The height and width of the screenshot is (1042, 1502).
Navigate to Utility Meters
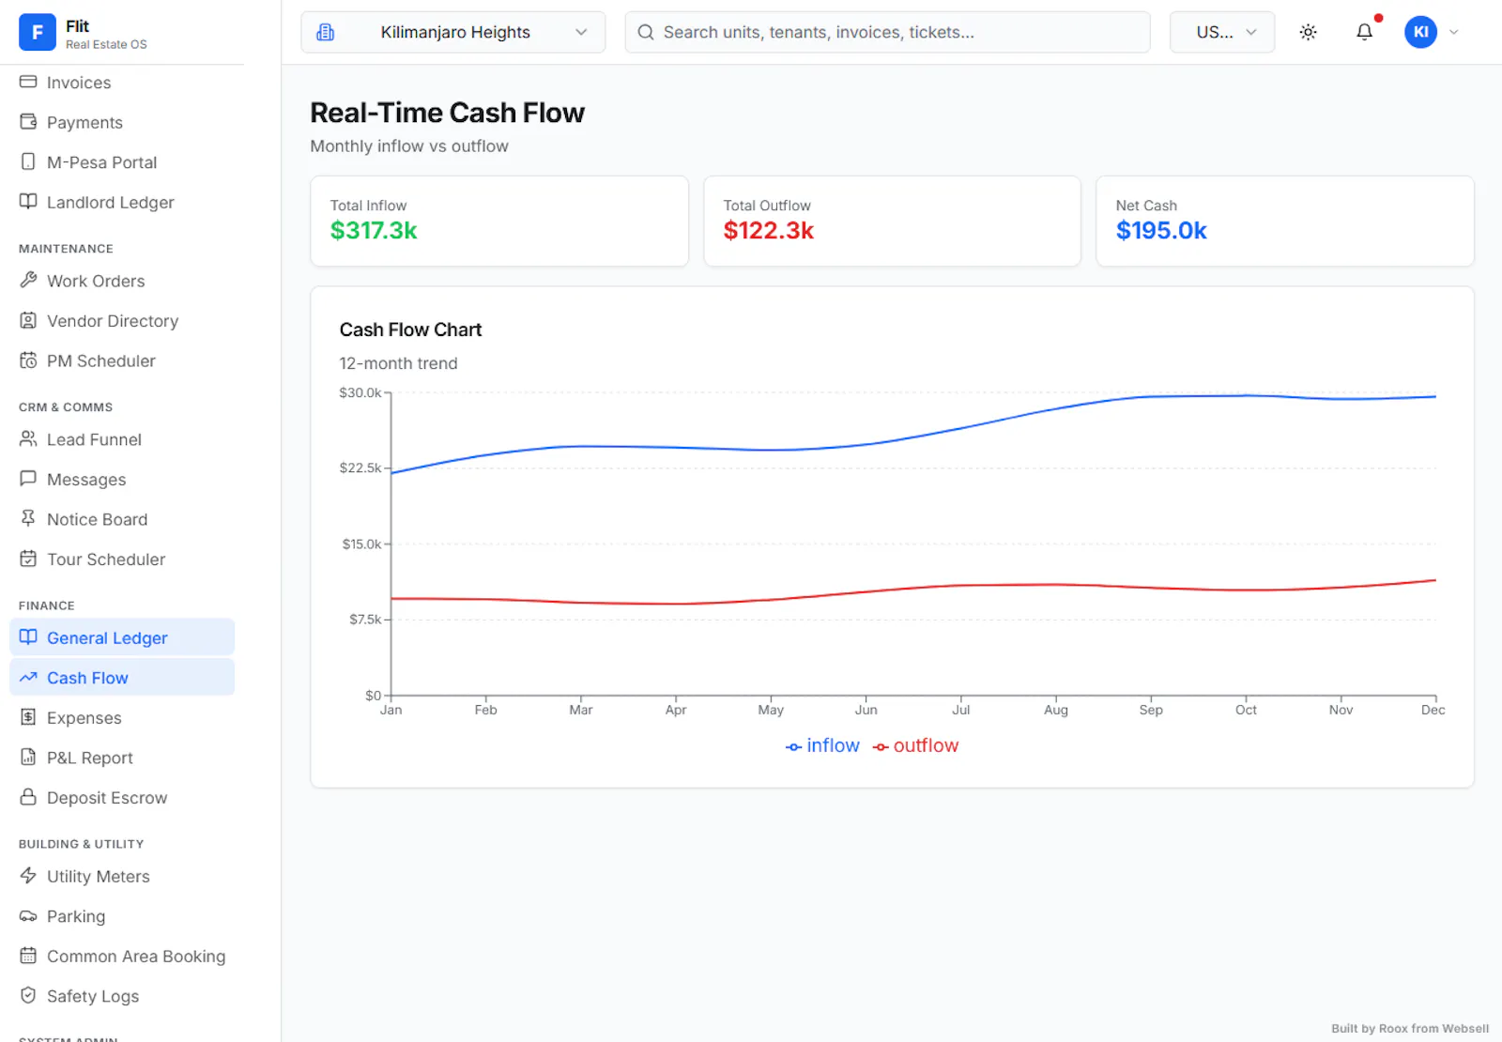click(x=122, y=876)
